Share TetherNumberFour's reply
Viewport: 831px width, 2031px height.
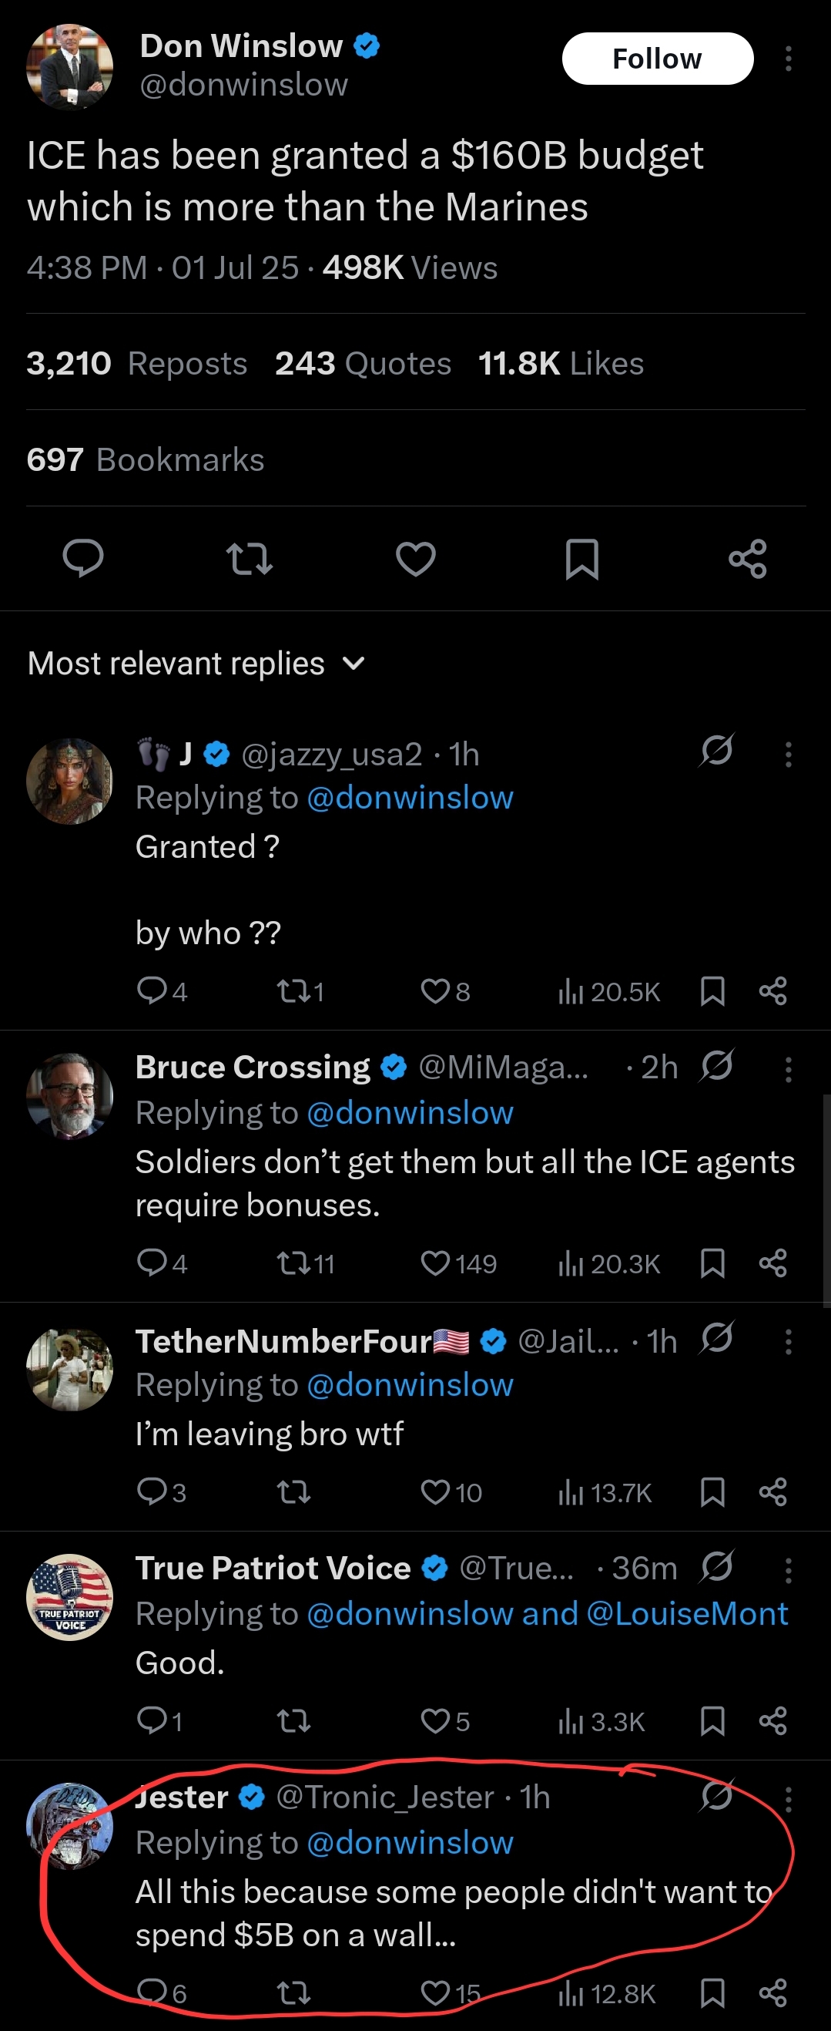[x=772, y=1491]
